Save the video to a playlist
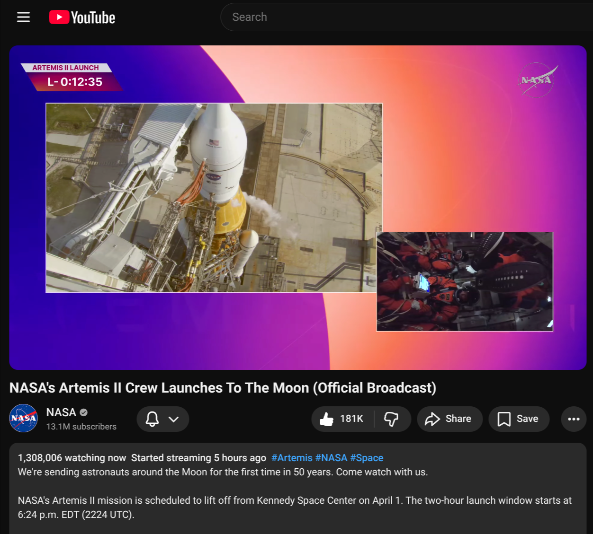Image resolution: width=593 pixels, height=534 pixels. point(519,419)
